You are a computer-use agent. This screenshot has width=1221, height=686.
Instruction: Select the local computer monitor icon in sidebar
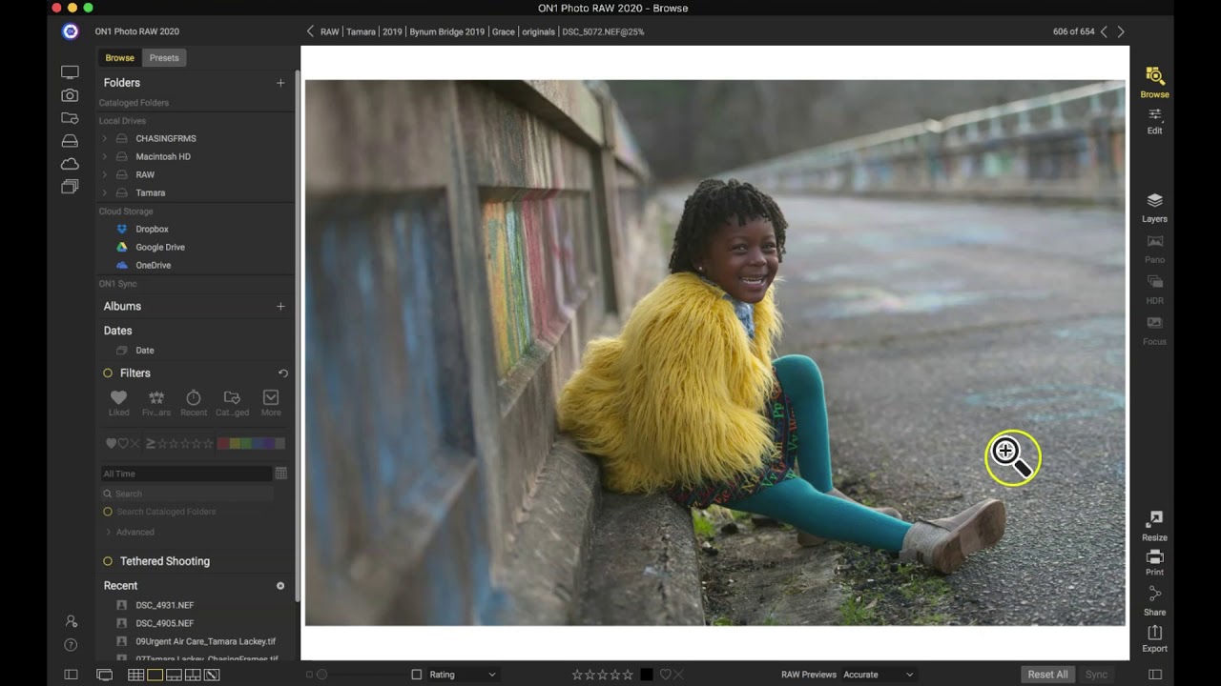click(70, 72)
